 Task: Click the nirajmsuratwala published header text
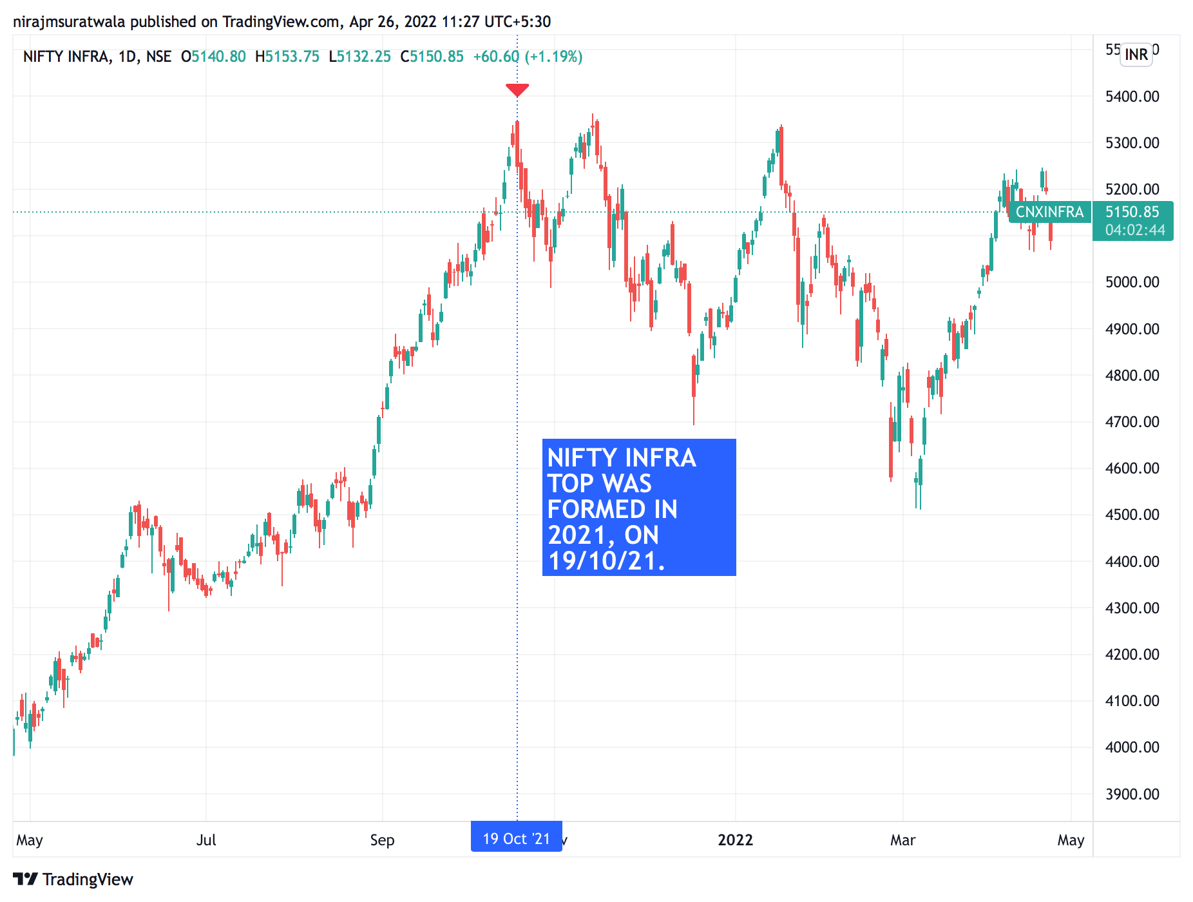click(x=282, y=22)
